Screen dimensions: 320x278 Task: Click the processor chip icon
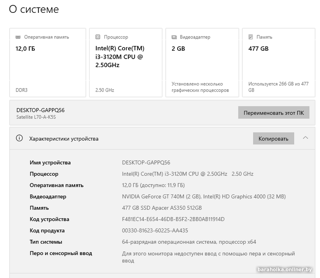click(x=98, y=37)
